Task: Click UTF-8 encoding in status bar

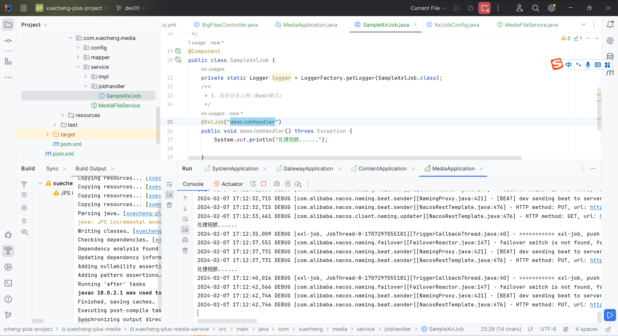Action: tap(548, 329)
